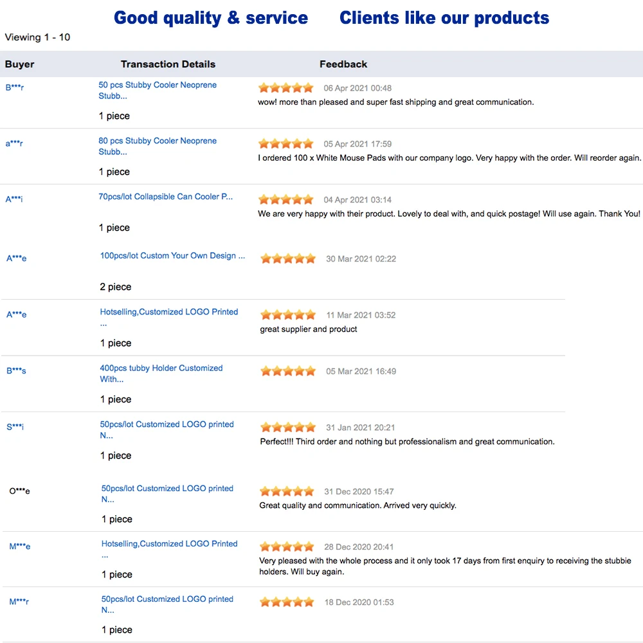Select the stars next to 11 Mar 2021
The height and width of the screenshot is (643, 643).
click(288, 315)
